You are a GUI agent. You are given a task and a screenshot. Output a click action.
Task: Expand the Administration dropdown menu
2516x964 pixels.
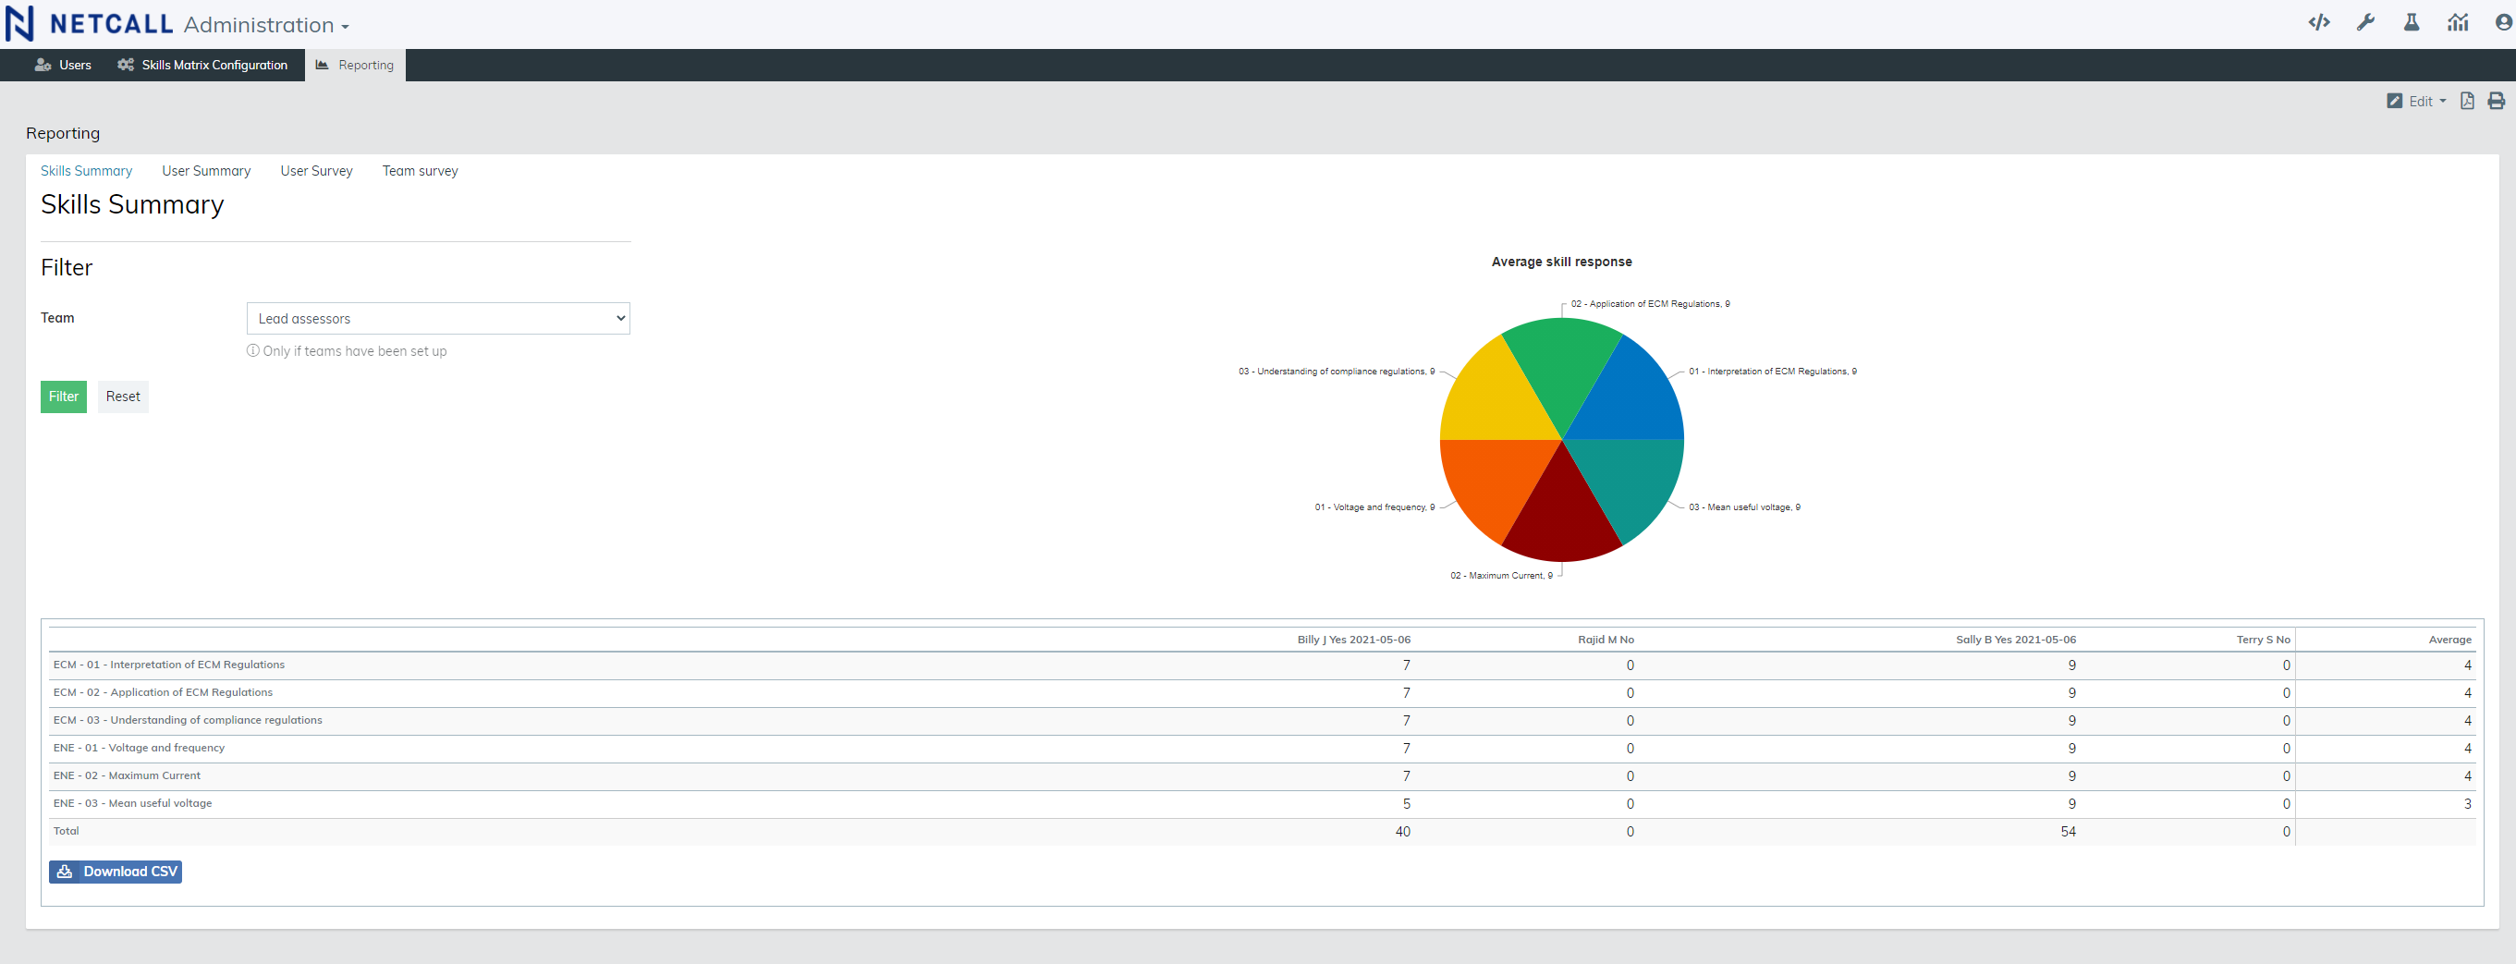[x=265, y=25]
